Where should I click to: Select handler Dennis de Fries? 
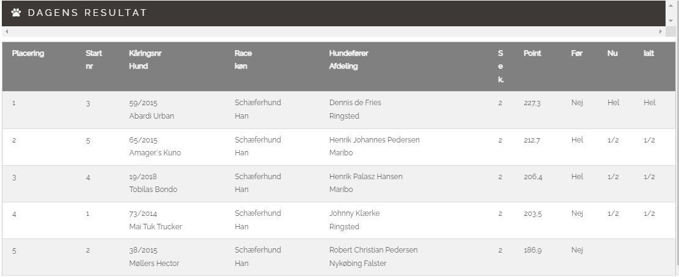pos(355,103)
